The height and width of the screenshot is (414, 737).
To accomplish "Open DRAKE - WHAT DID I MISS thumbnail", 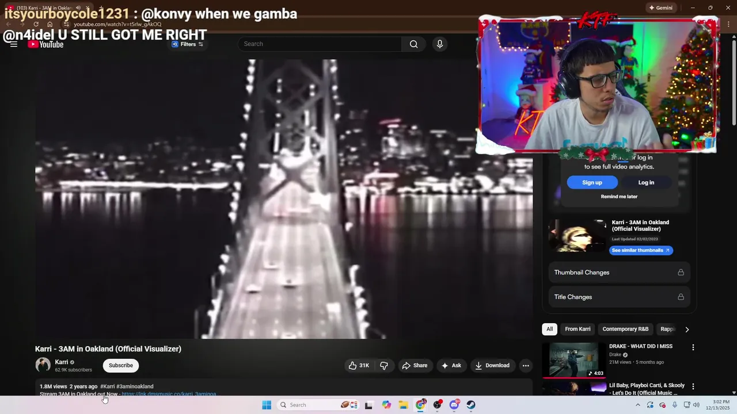I will (573, 360).
